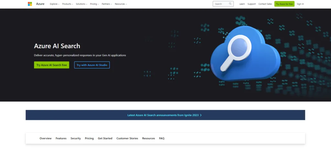Expand the Products menu

(x=68, y=4)
